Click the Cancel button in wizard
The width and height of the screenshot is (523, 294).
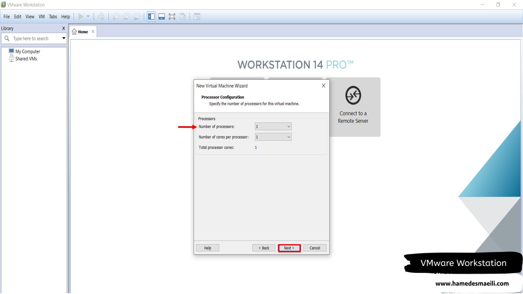coord(315,248)
